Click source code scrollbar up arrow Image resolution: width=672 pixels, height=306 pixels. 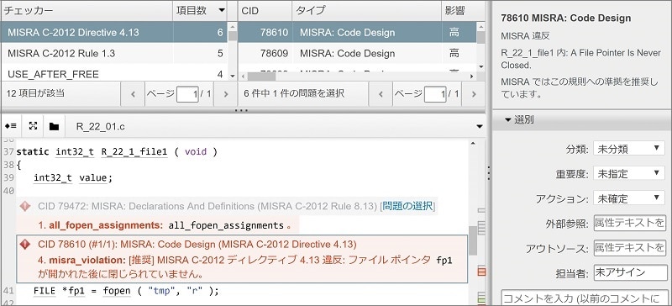(472, 144)
